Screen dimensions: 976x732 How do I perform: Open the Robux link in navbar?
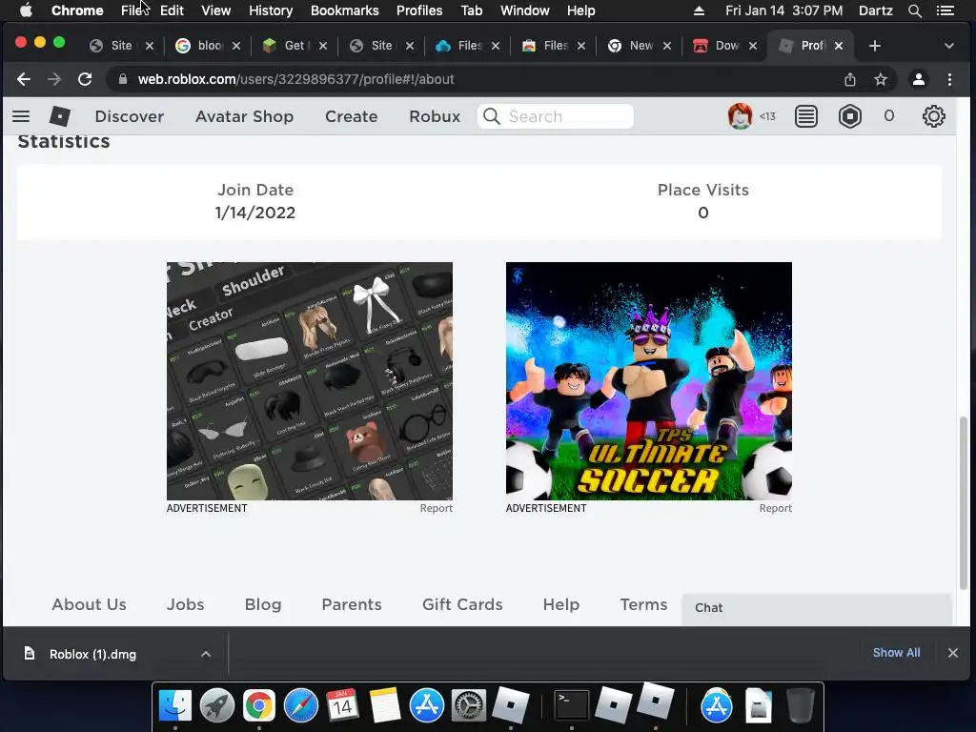(x=435, y=116)
